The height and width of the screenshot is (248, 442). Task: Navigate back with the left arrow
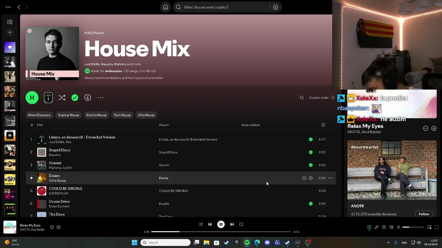(x=19, y=7)
